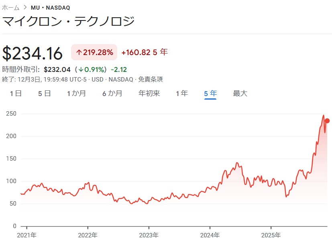The width and height of the screenshot is (332, 243).
Task: Click the breadcrumb chevron after ホーム
Action: coord(25,7)
